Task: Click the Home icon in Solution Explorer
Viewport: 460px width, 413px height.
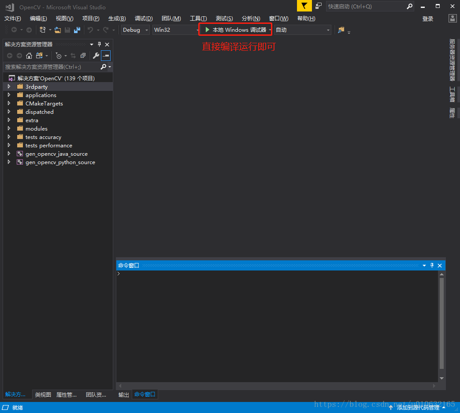Action: point(29,56)
